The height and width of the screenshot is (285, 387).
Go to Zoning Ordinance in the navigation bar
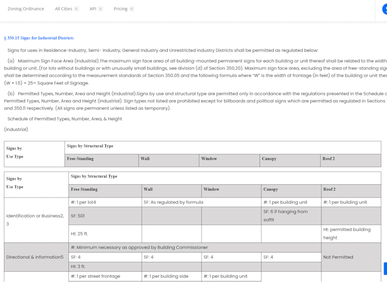(x=26, y=9)
